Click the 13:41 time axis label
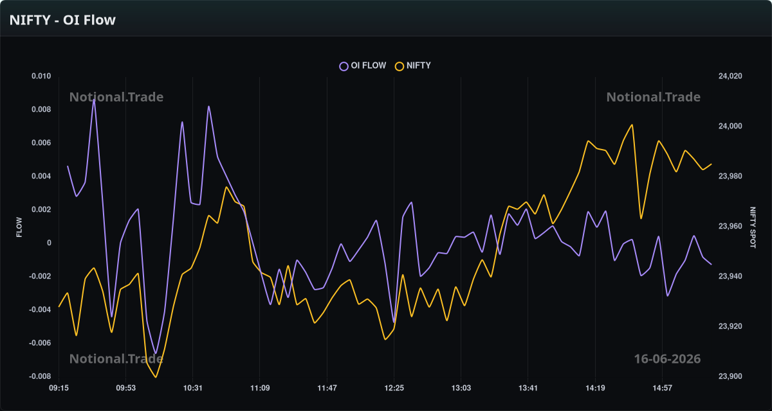Screen dimensions: 772x411 point(528,388)
